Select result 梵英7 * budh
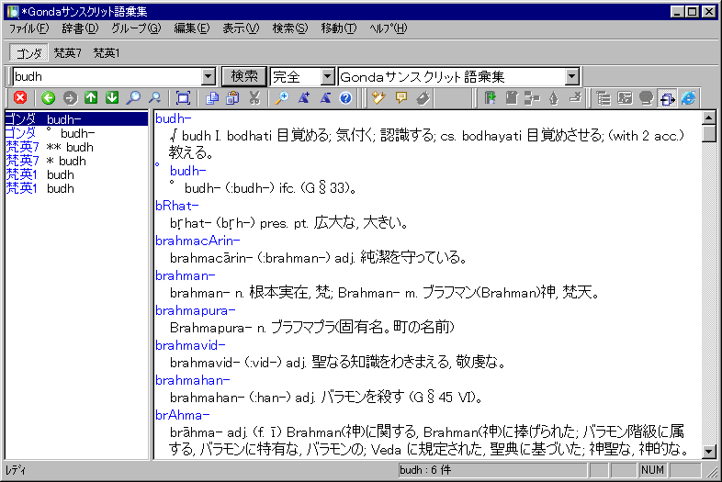 [76, 161]
